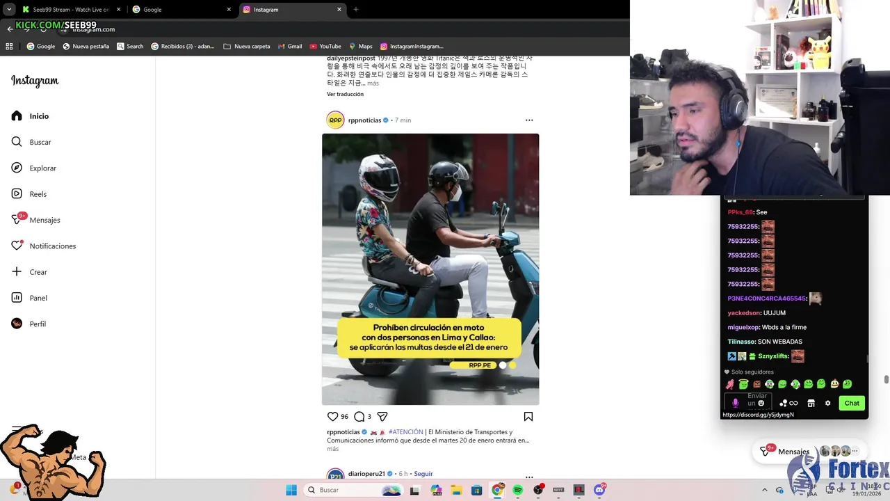Like the rppnoticias post with heart icon
The image size is (890, 501).
pyautogui.click(x=332, y=416)
